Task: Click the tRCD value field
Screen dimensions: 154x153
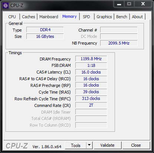Action: [x=91, y=79]
